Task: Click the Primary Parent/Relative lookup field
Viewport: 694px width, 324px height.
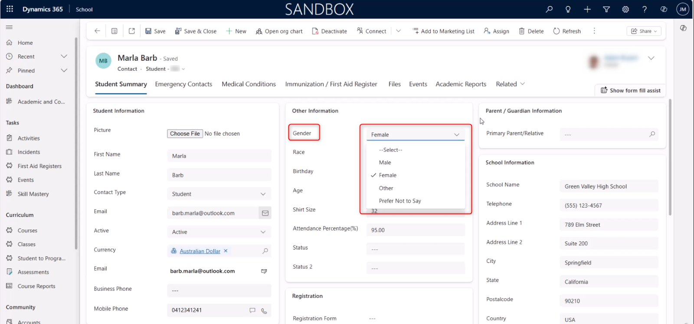Action: tap(605, 135)
